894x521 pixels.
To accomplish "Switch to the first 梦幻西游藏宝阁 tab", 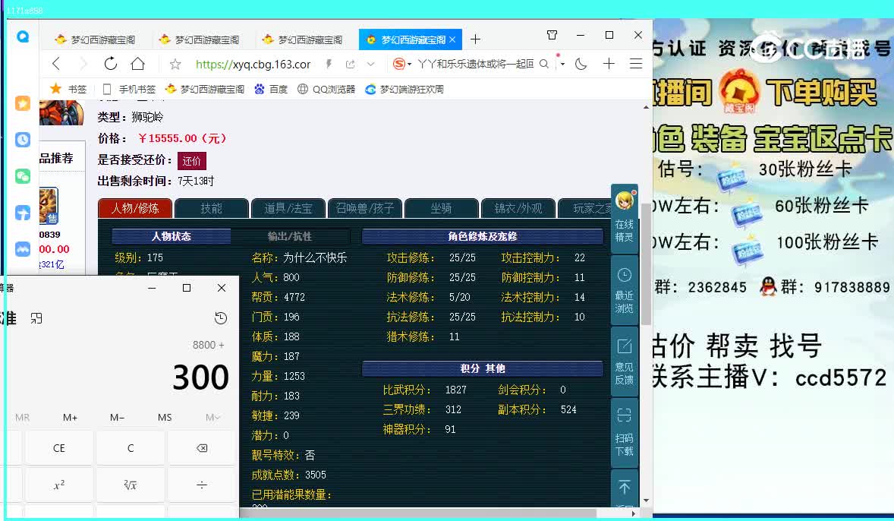I will (96, 39).
